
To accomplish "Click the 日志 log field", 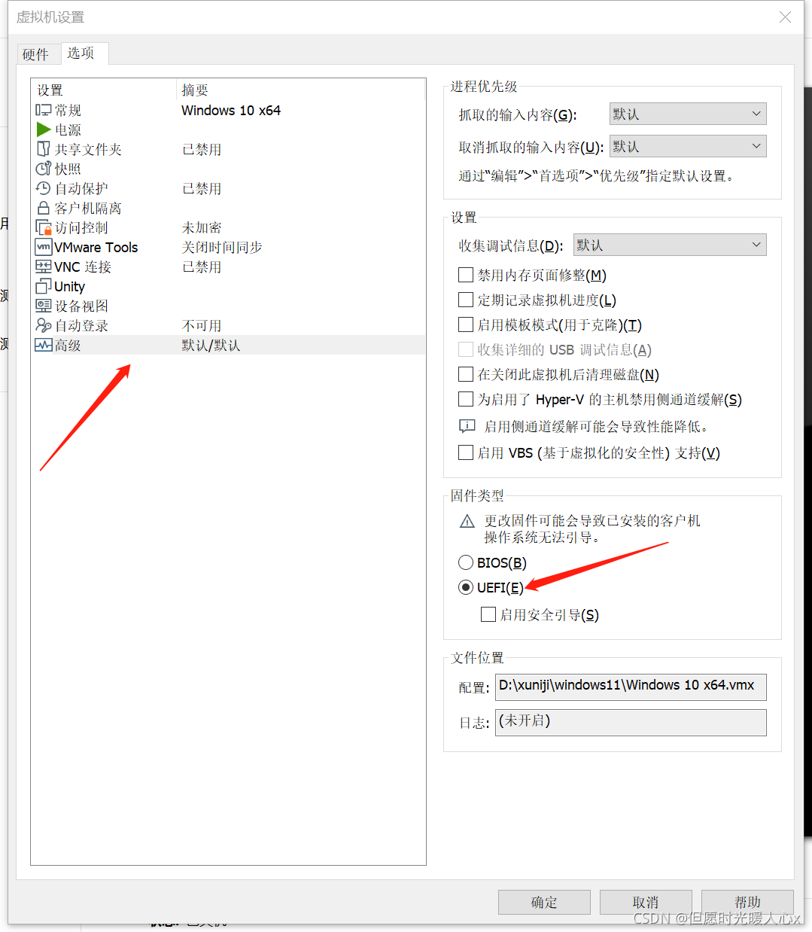I will click(x=631, y=722).
